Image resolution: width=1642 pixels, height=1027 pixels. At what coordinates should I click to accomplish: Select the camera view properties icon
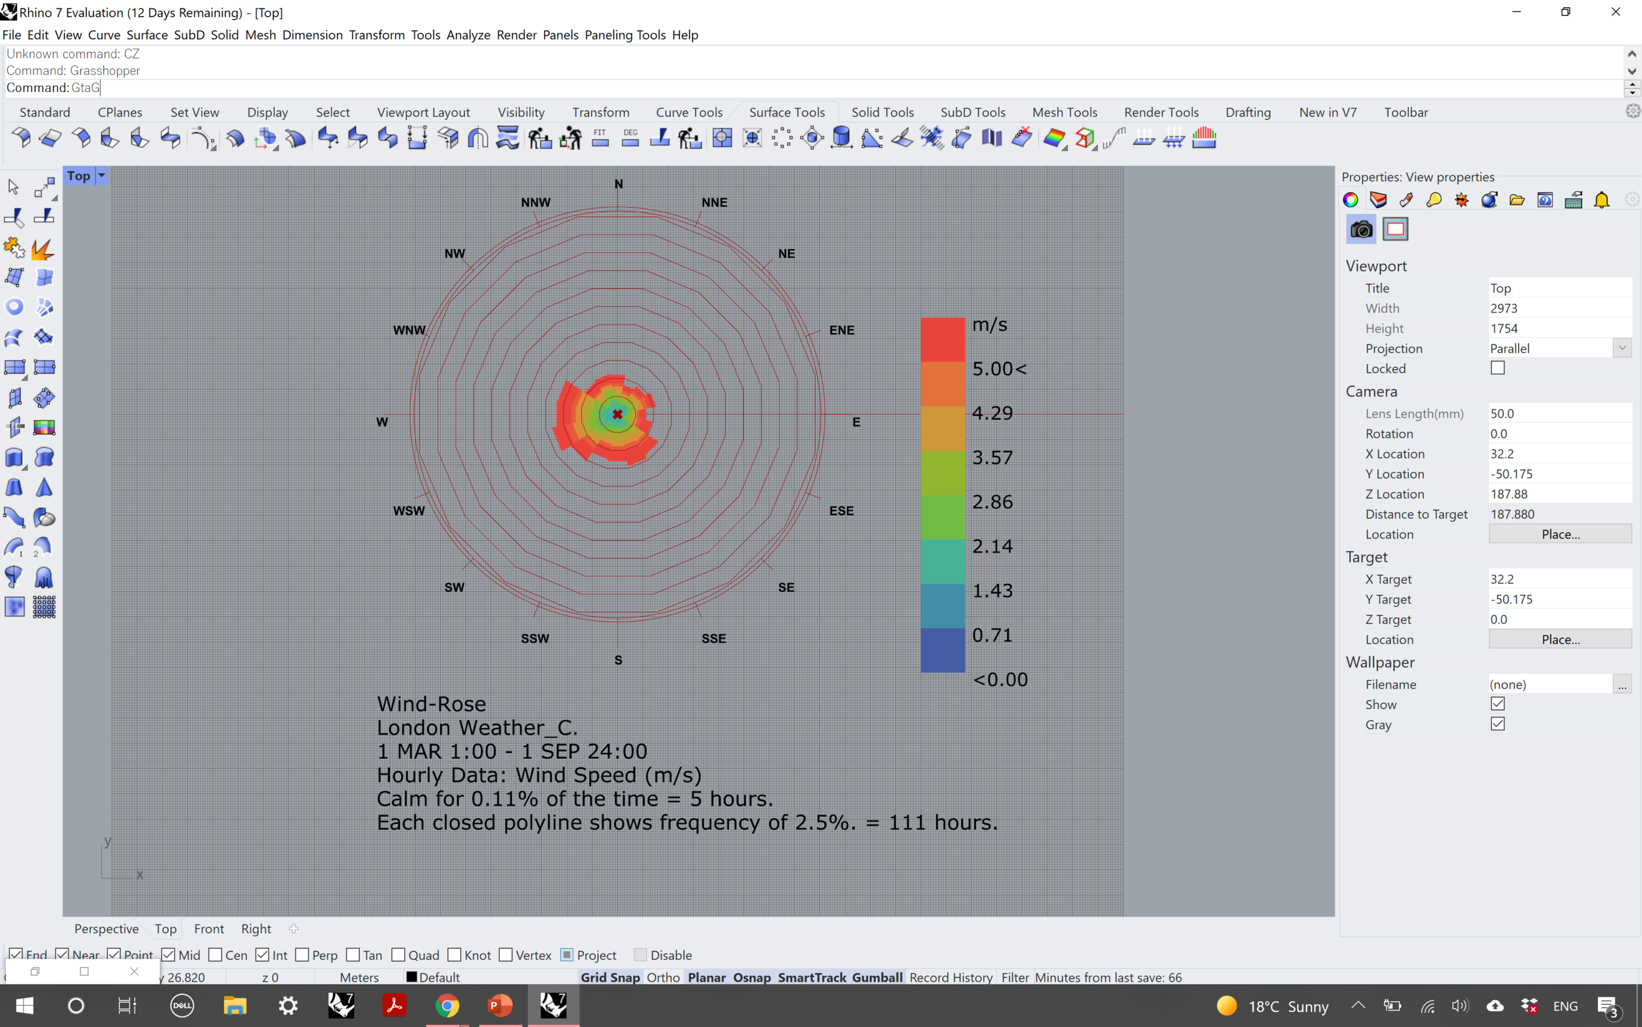1360,229
